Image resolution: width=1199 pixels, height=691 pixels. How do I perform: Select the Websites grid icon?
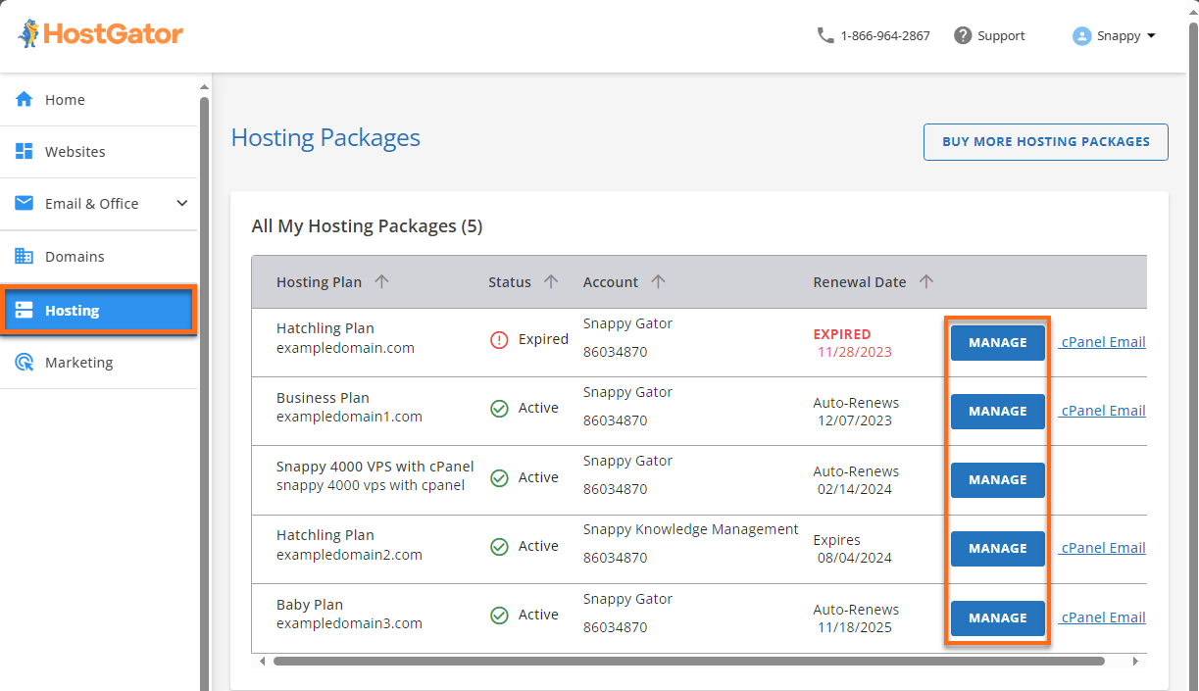point(24,151)
